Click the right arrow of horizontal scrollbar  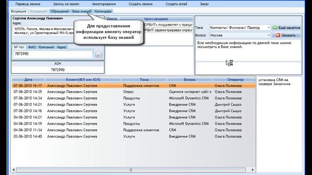(x=253, y=170)
